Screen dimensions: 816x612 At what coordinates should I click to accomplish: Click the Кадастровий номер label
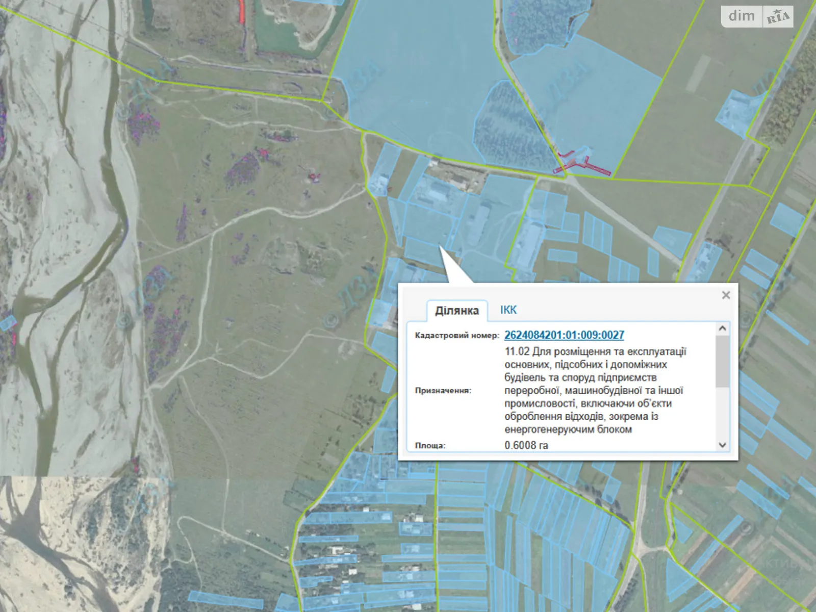[x=456, y=336]
